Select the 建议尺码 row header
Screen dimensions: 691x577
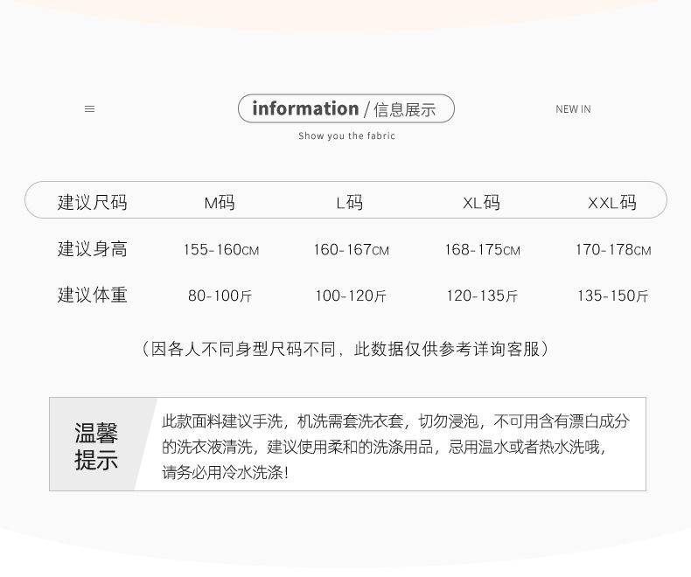coord(92,202)
